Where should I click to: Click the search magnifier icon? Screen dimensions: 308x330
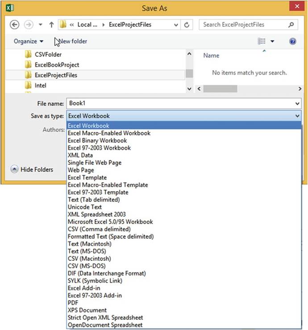pyautogui.click(x=291, y=25)
